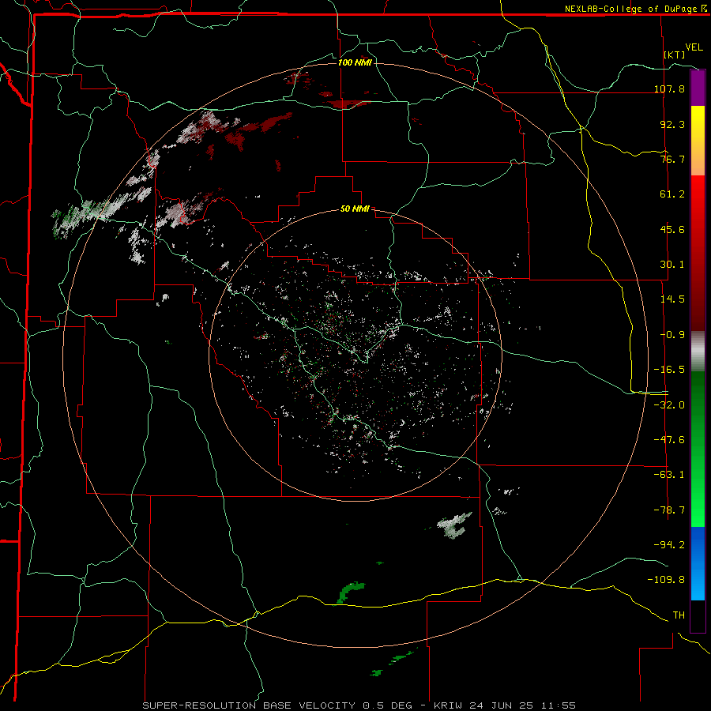
Task: Select the -109.8 velocity scale value
Action: 666,580
